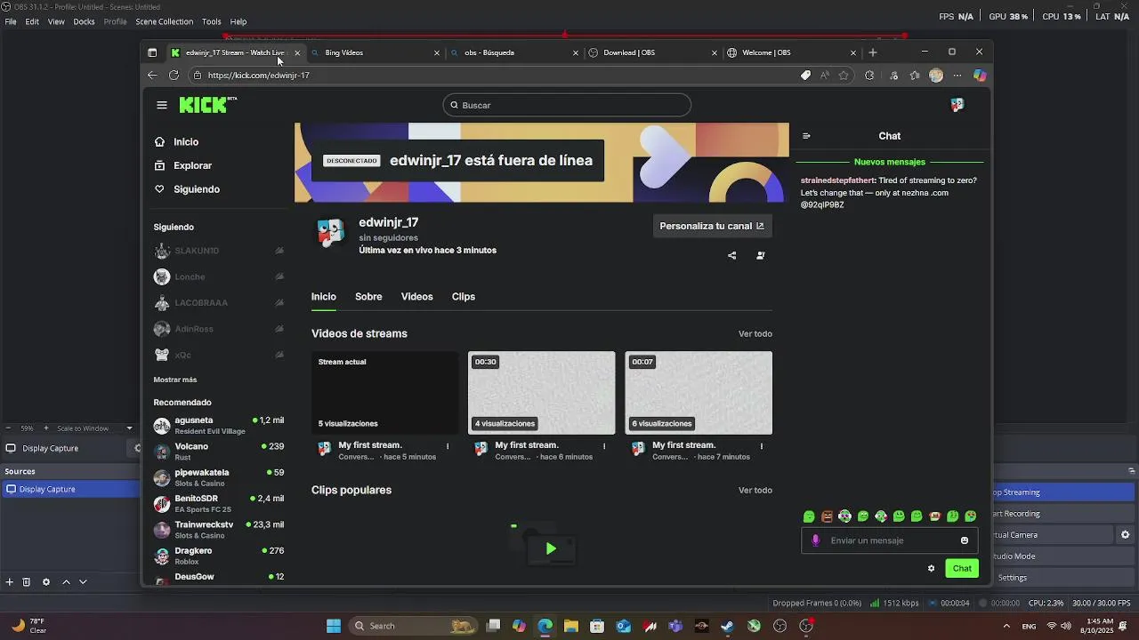1139x640 pixels.
Task: Open options for 00:07 stream video
Action: point(761,446)
